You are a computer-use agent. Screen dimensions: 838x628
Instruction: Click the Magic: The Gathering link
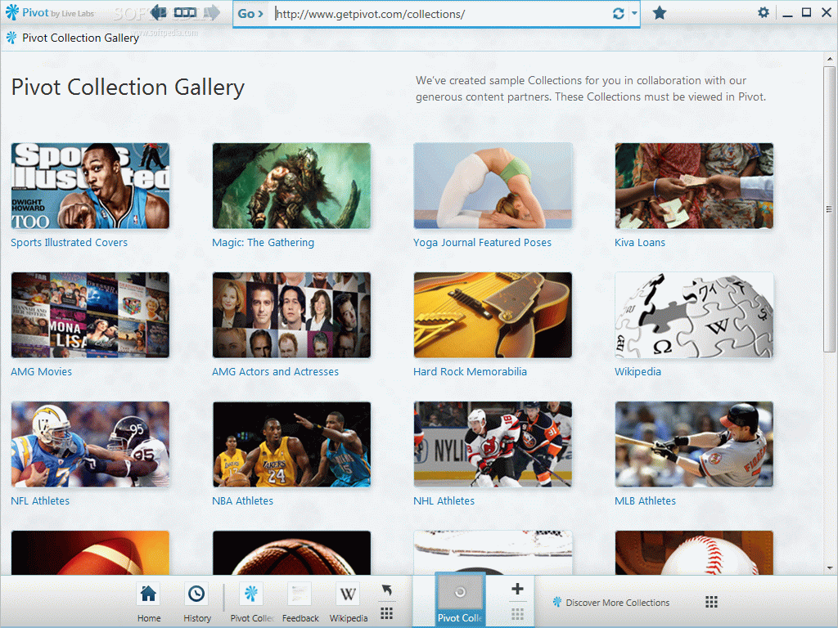click(x=263, y=242)
